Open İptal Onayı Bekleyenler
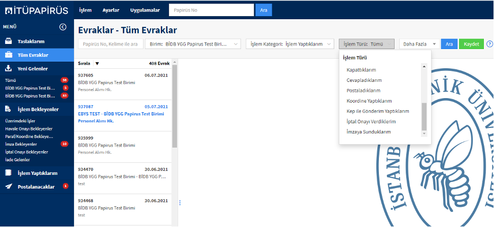The width and height of the screenshot is (494, 227). pos(26,152)
